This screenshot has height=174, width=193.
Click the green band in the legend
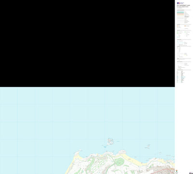pyautogui.click(x=180, y=13)
